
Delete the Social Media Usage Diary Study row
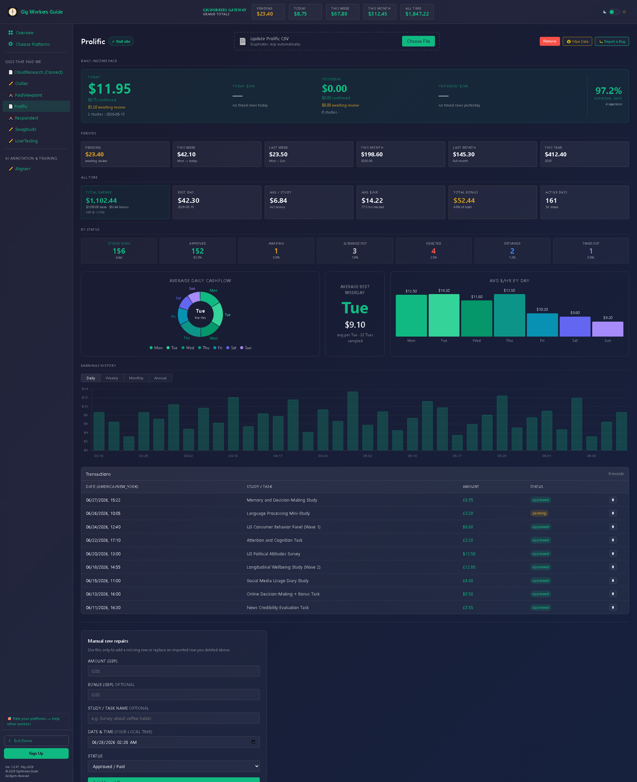pyautogui.click(x=613, y=580)
